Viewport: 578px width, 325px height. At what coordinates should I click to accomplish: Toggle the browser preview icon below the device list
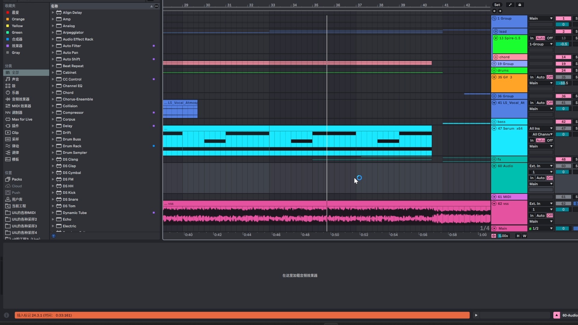54,236
